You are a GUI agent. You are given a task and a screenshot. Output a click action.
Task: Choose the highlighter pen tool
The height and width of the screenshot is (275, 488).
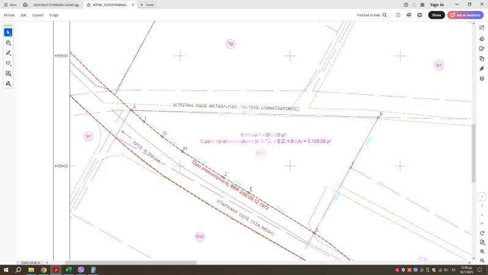8,53
